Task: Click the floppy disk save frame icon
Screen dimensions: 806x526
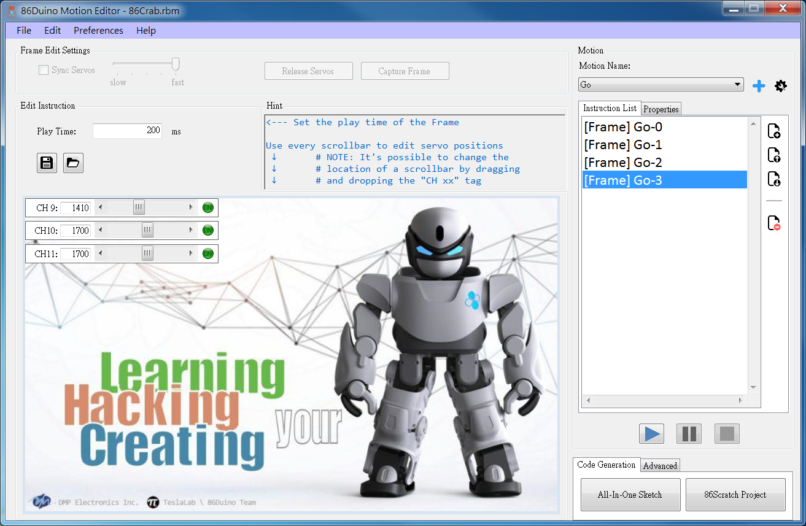Action: point(47,163)
